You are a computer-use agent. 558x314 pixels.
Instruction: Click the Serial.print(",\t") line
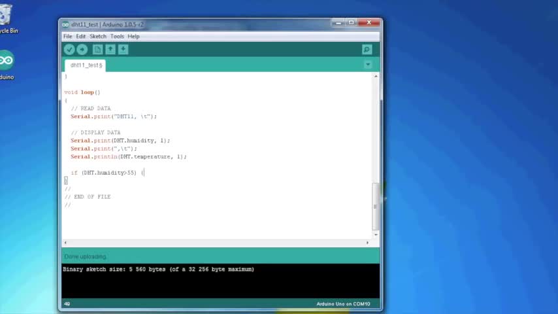103,148
